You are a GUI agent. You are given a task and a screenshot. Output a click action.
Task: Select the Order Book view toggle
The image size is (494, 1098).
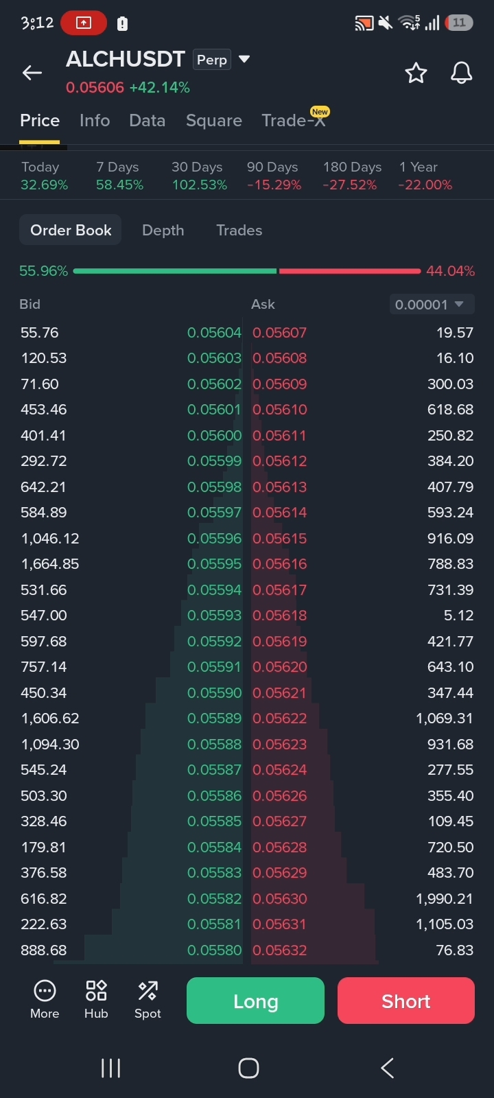[71, 230]
